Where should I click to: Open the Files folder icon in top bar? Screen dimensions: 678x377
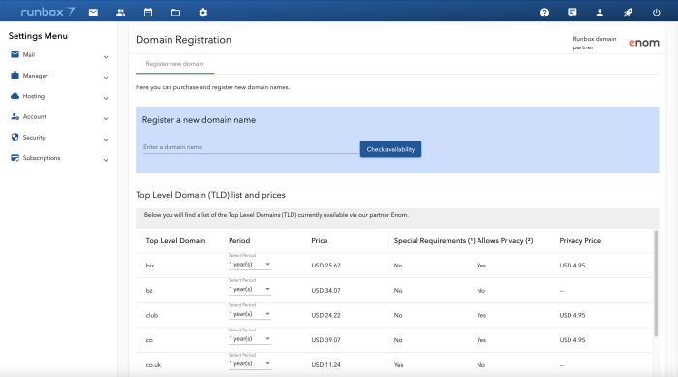click(x=175, y=13)
